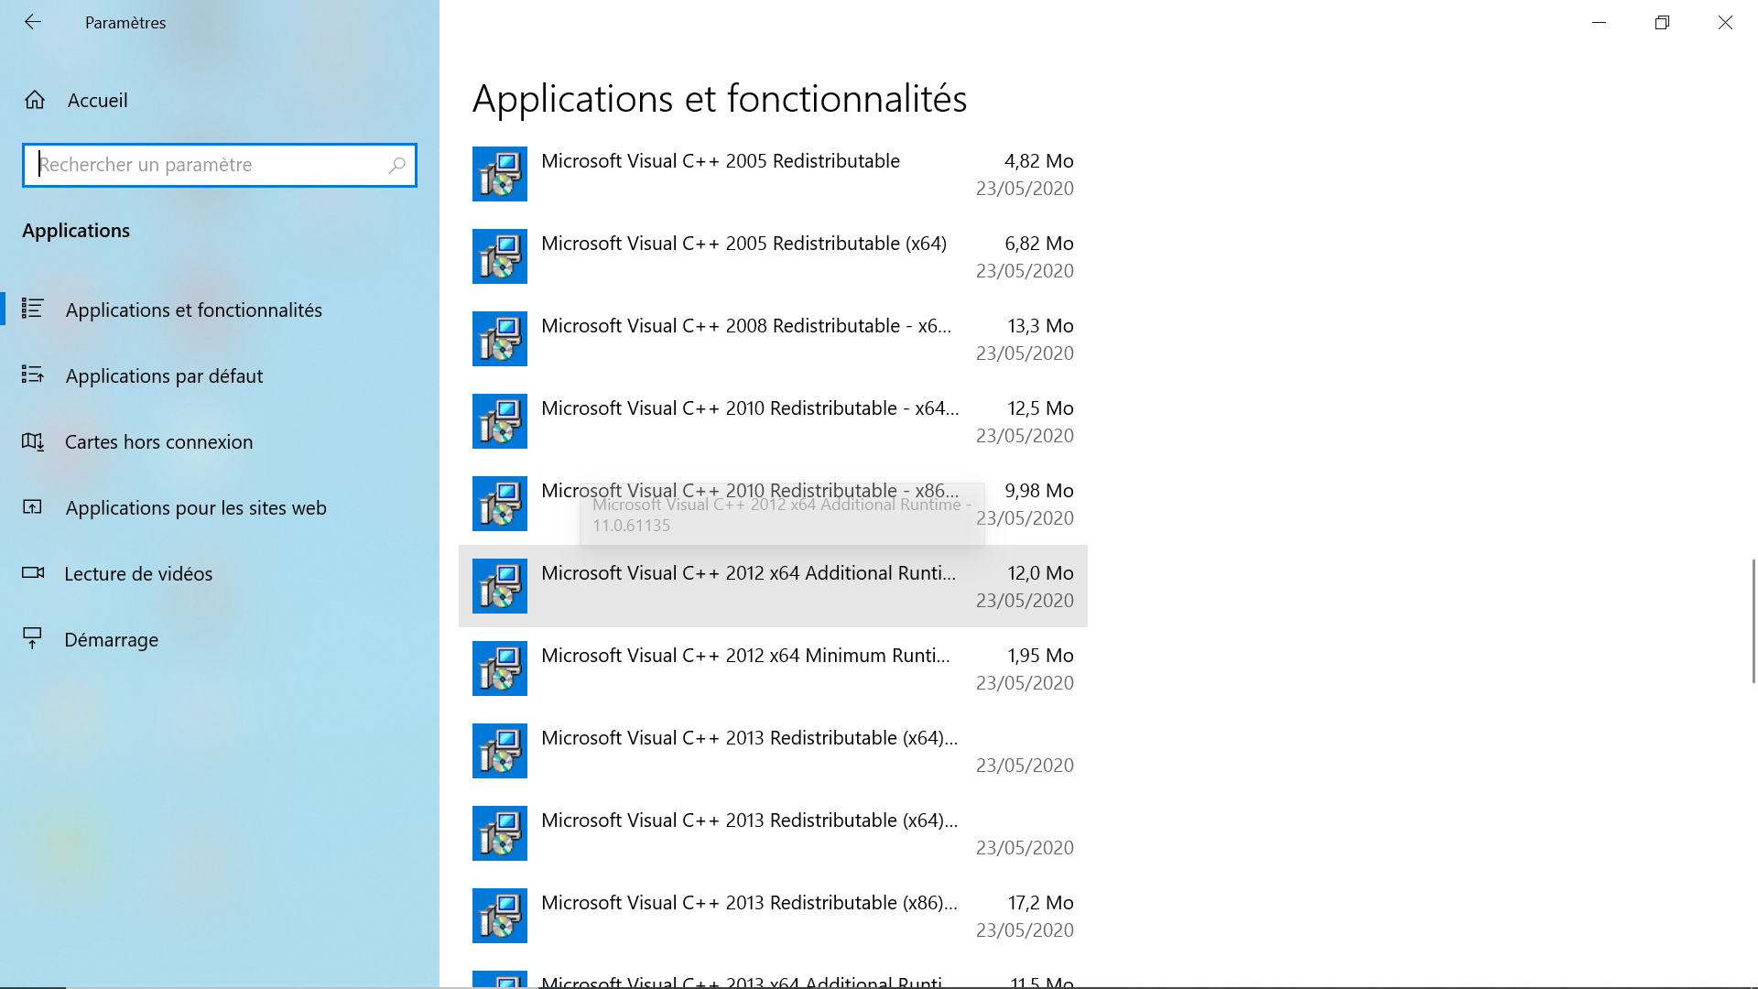Click Visual C++ 2005 Redistributable installer icon
This screenshot has width=1758, height=989.
(x=500, y=174)
